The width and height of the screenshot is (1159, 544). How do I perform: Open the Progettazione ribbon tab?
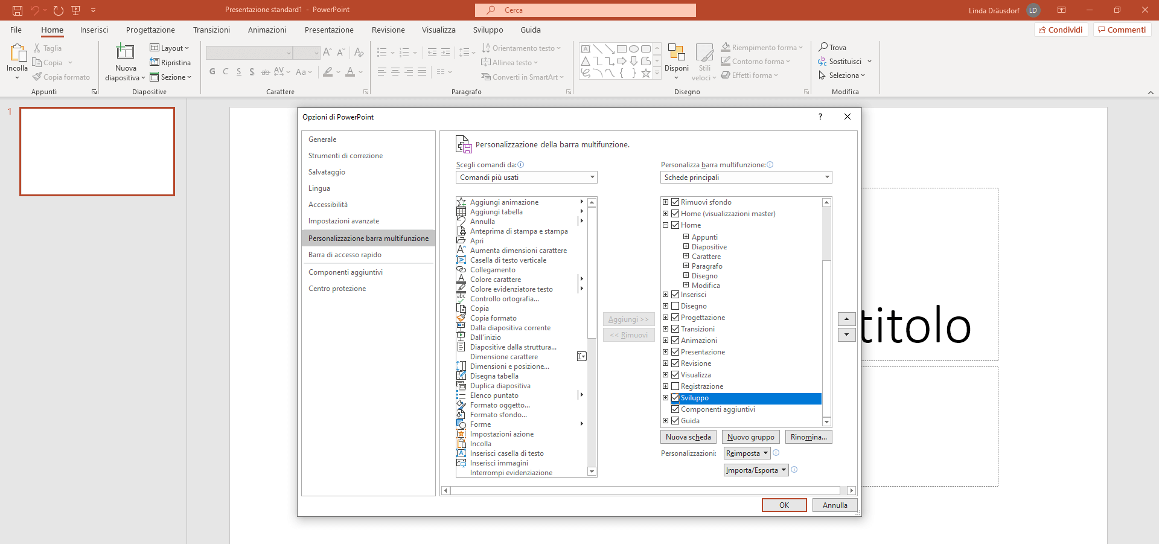(x=150, y=30)
